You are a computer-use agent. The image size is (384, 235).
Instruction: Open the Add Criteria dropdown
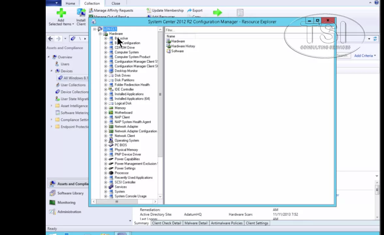pos(365,55)
